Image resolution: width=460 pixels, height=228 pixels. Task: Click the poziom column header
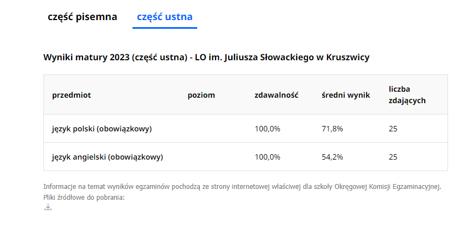pyautogui.click(x=201, y=95)
